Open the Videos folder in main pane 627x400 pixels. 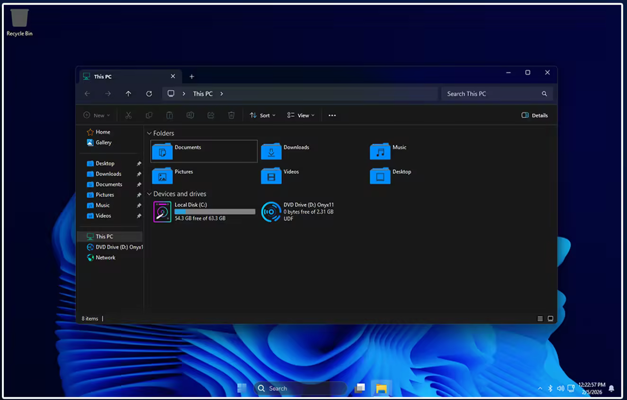271,176
